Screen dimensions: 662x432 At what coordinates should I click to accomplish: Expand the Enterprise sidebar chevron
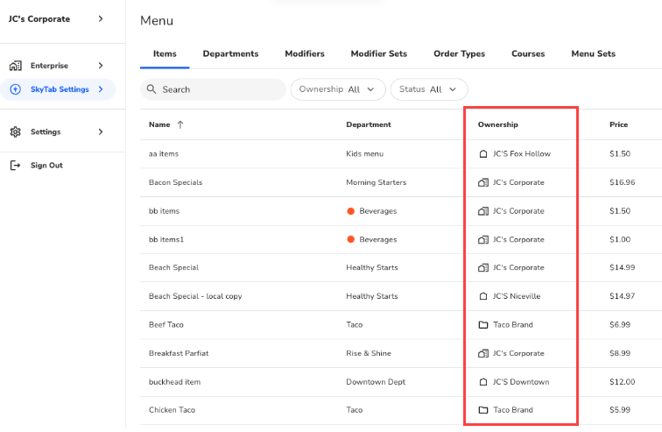(x=101, y=66)
